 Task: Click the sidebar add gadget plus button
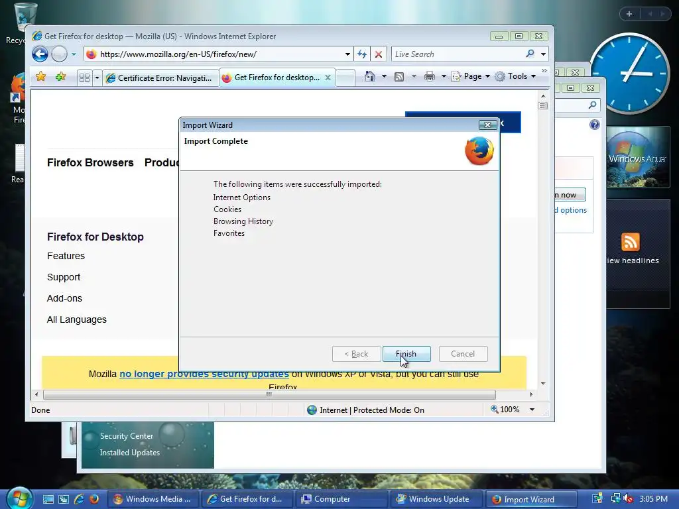(629, 14)
